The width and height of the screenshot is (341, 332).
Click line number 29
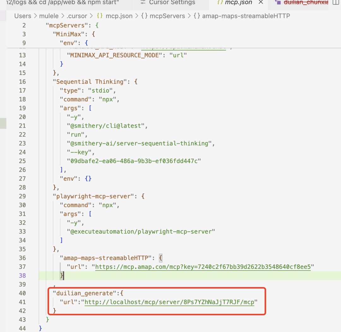tap(22, 196)
